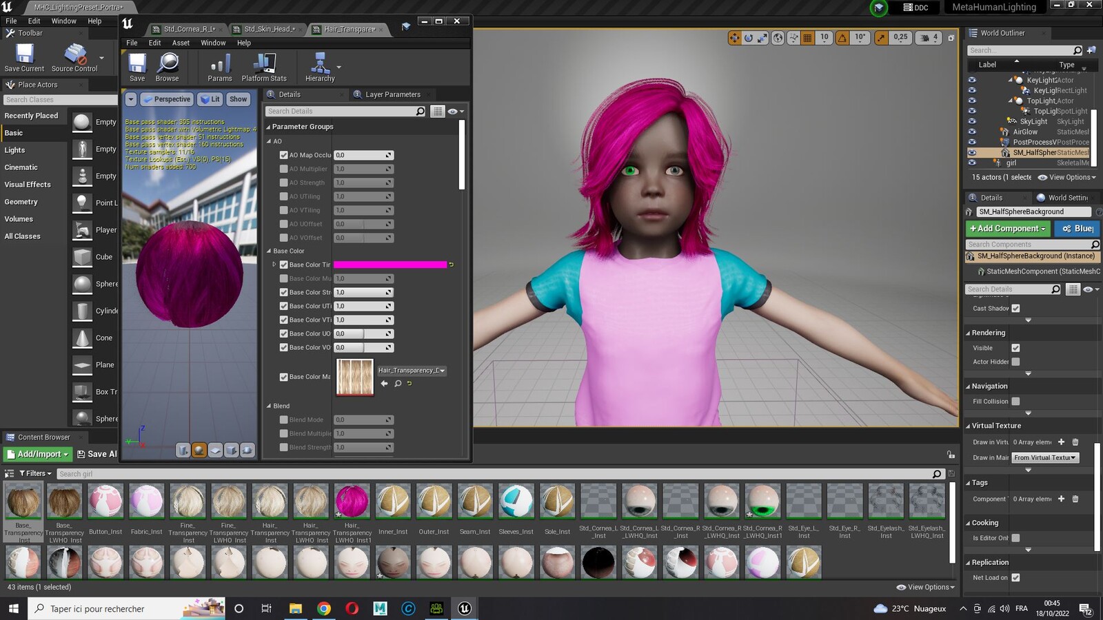
Task: Open Hair_Transparency texture dropdown
Action: [412, 371]
